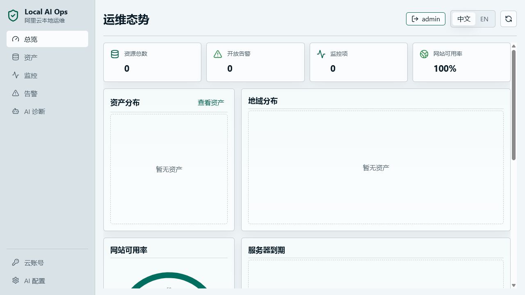Screen dimensions: 525x295
Task: Click 暂无资产 text in 资产分布 panel
Action: click(169, 169)
